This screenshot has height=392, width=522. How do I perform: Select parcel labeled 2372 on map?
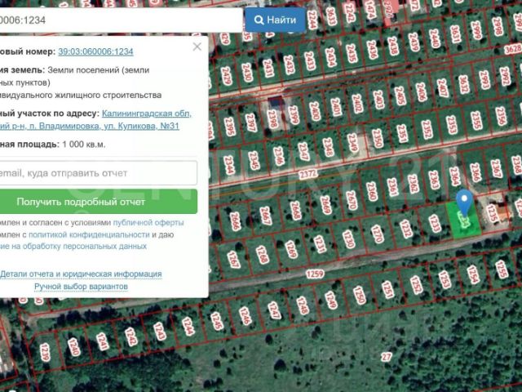pyautogui.click(x=308, y=174)
